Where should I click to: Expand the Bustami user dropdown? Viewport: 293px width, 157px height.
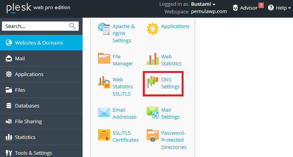click(203, 4)
